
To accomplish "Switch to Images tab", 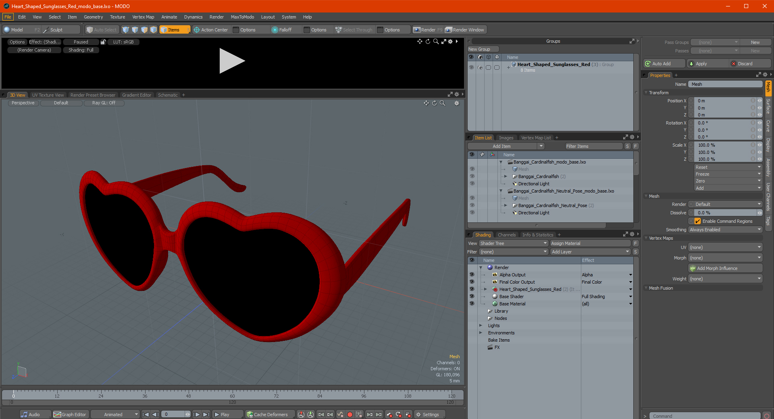I will (506, 138).
